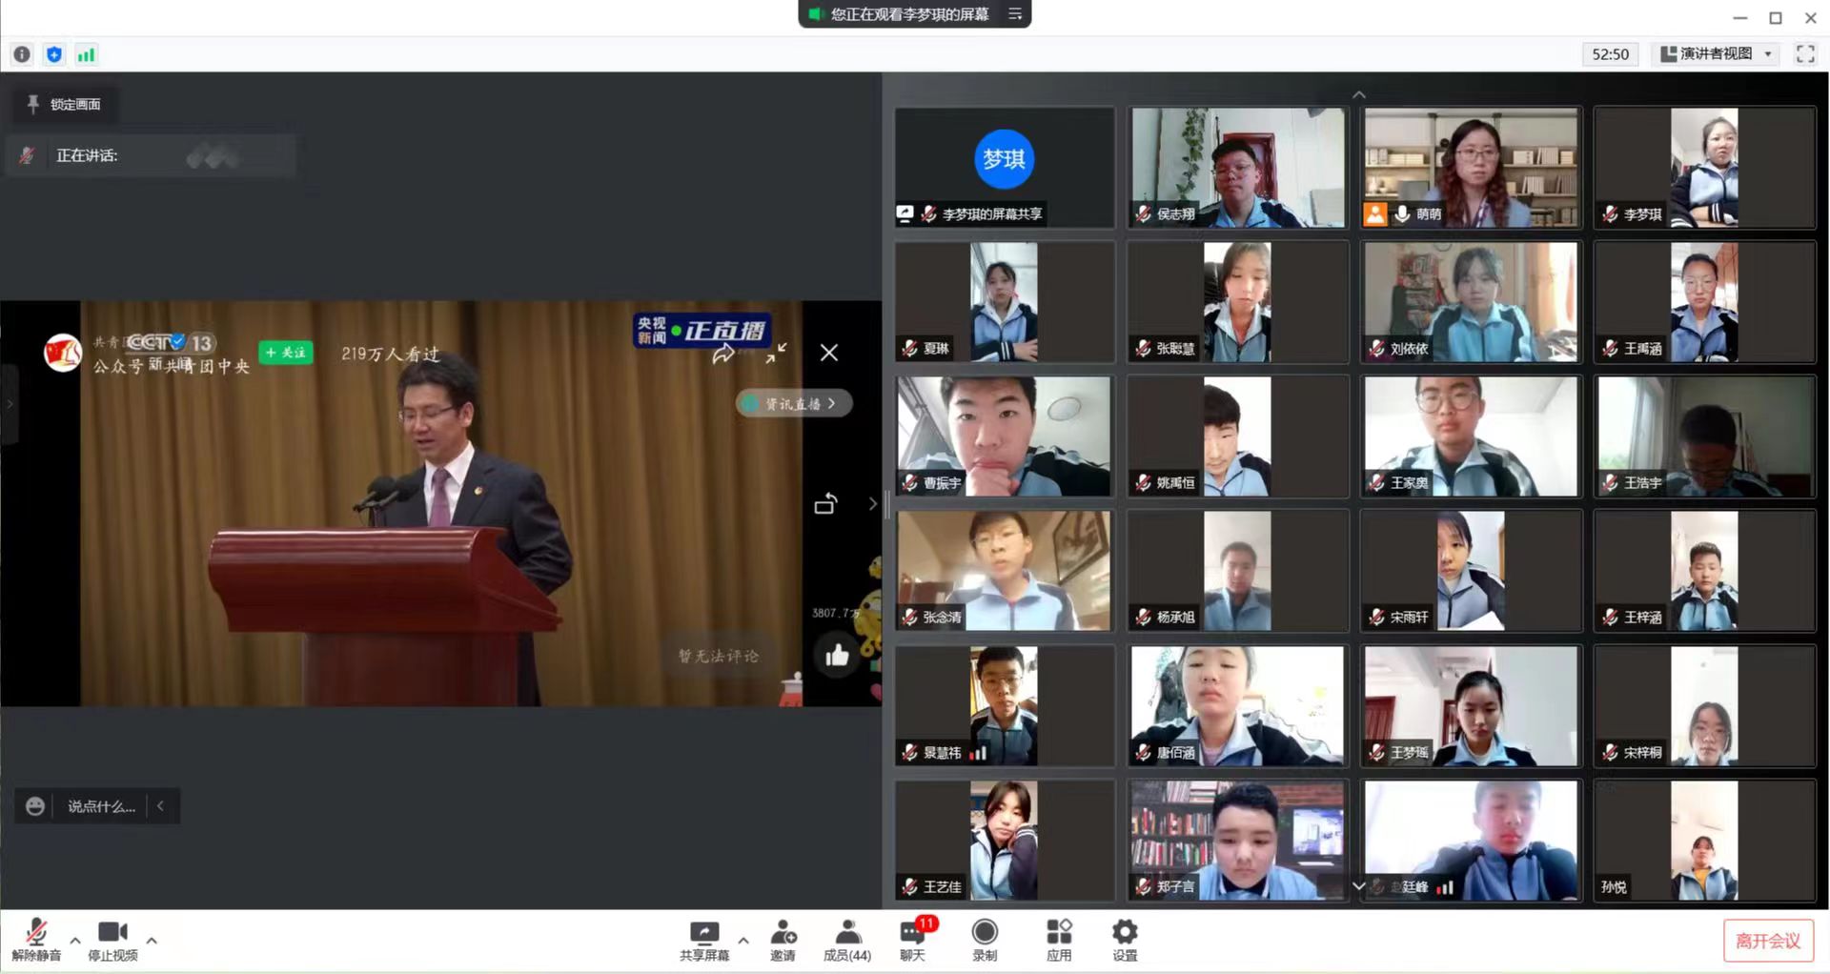Viewport: 1830px width, 974px height.
Task: Open the 成员(44) participants list
Action: point(847,940)
